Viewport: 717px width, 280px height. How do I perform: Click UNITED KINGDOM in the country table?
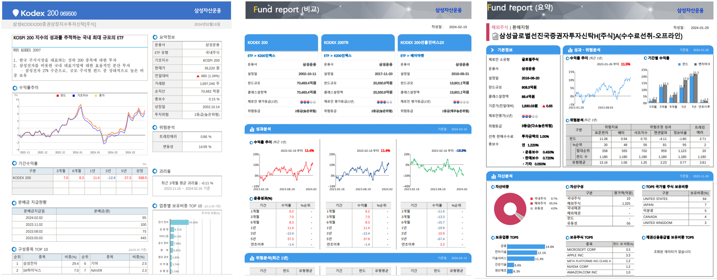click(657, 223)
